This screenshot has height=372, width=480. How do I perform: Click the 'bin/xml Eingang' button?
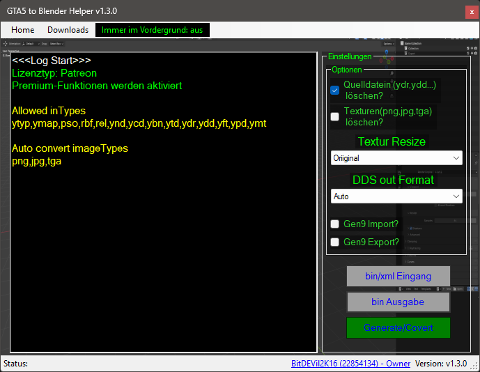398,276
